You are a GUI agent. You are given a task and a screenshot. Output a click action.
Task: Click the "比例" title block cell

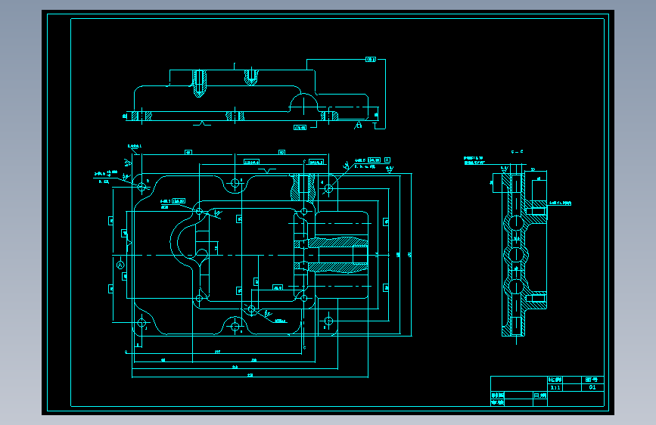(x=555, y=380)
